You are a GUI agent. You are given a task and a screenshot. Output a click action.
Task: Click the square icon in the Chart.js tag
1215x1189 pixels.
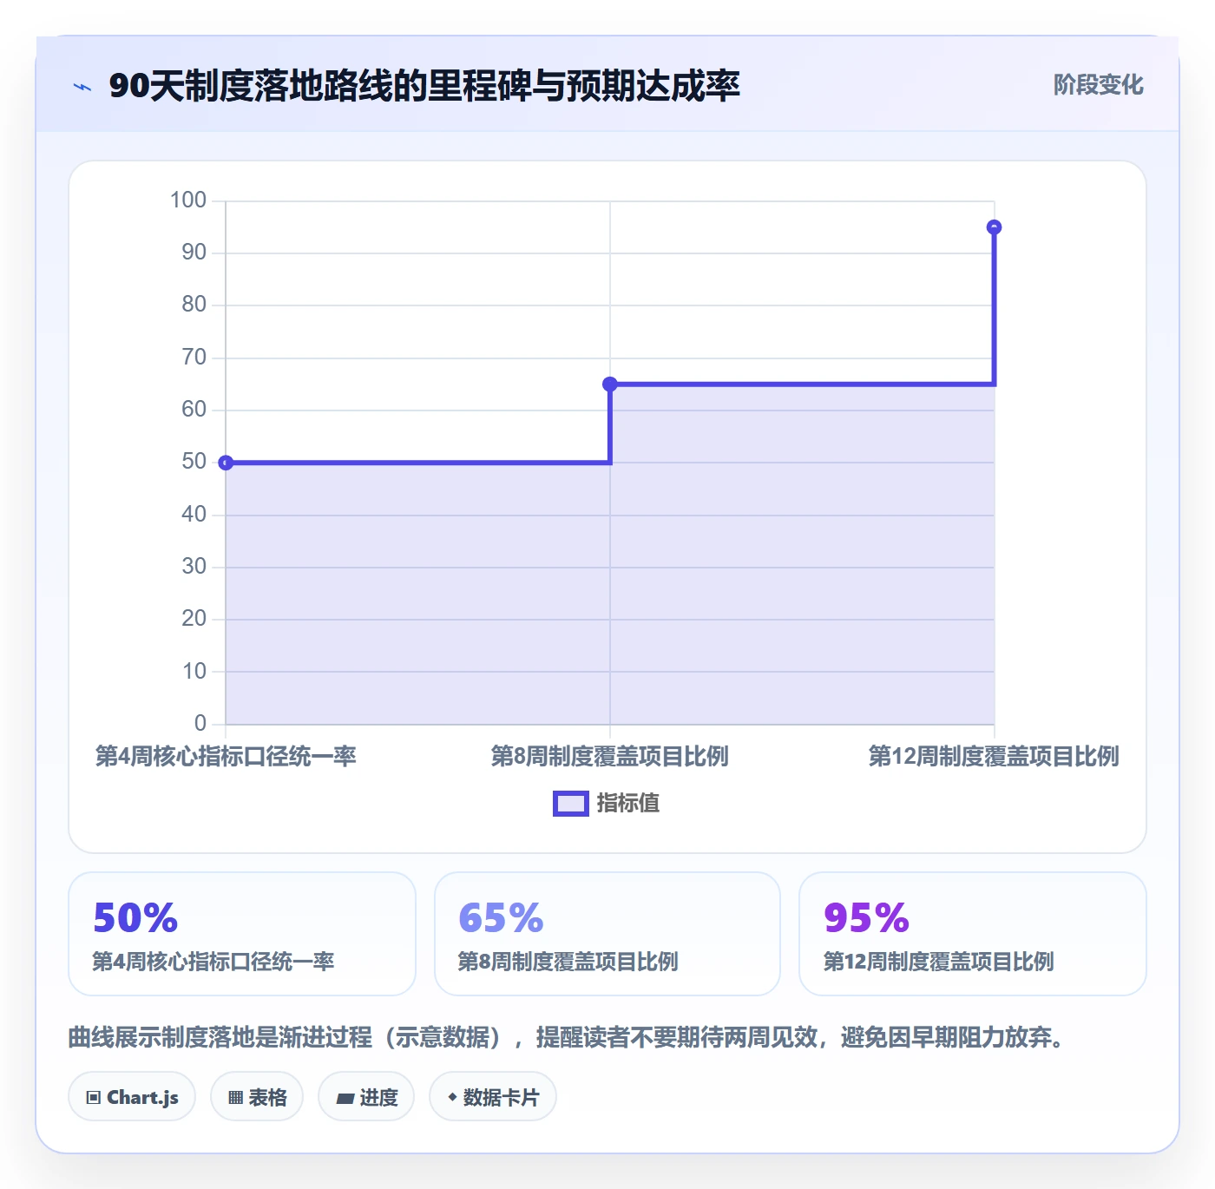pos(94,1098)
